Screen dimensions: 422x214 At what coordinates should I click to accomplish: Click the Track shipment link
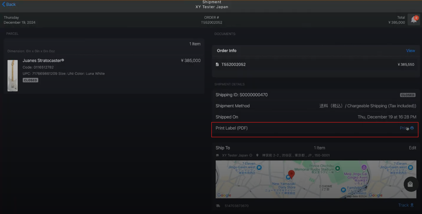point(403,205)
